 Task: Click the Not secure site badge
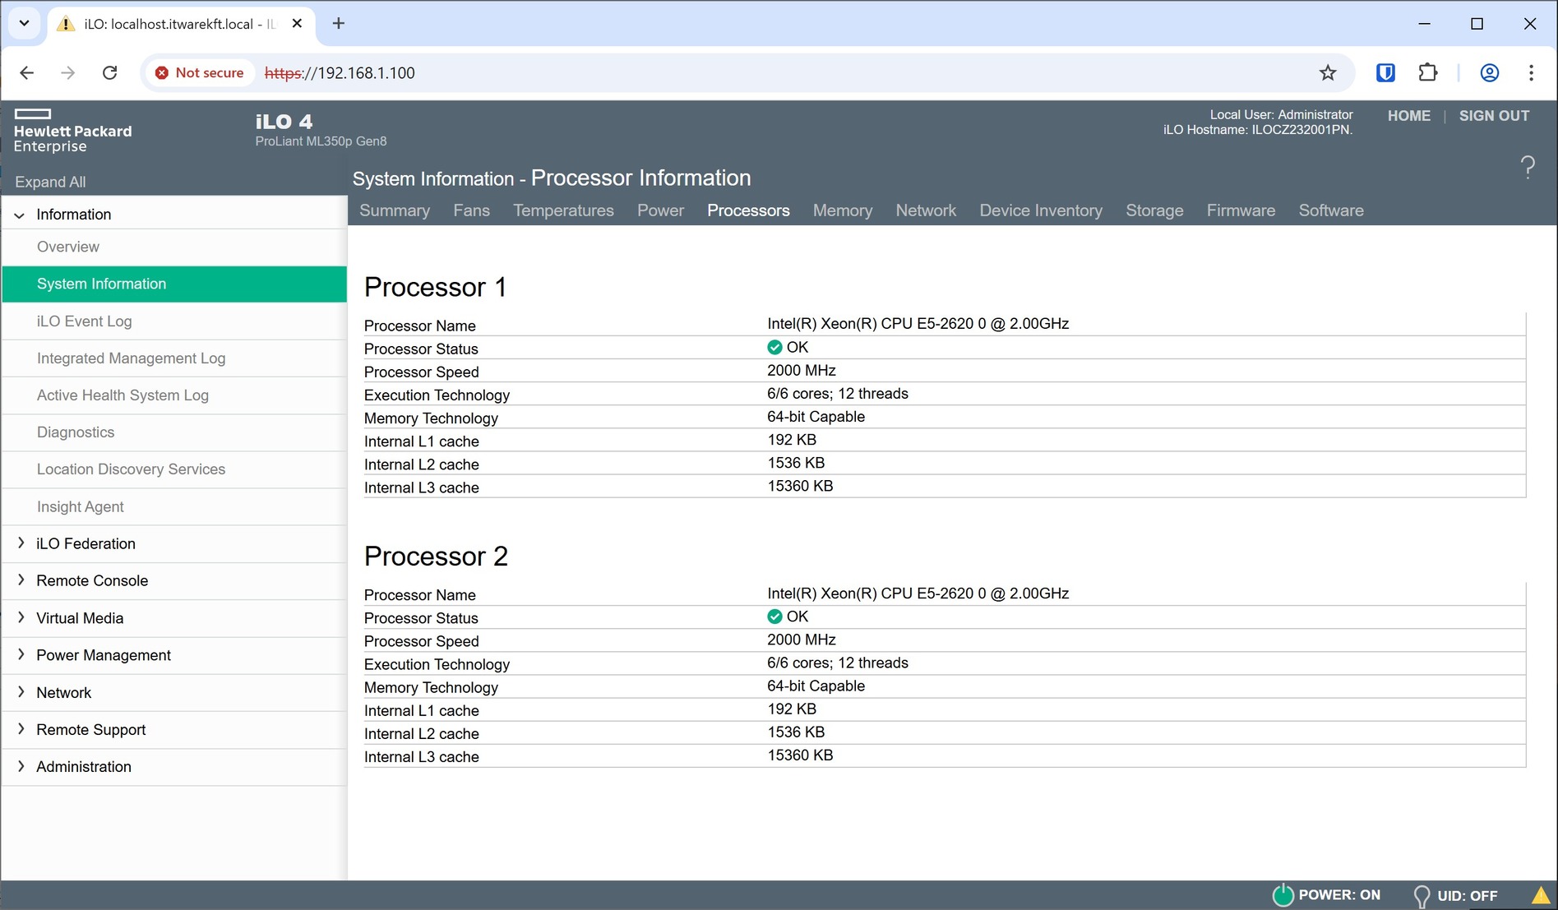click(x=199, y=73)
